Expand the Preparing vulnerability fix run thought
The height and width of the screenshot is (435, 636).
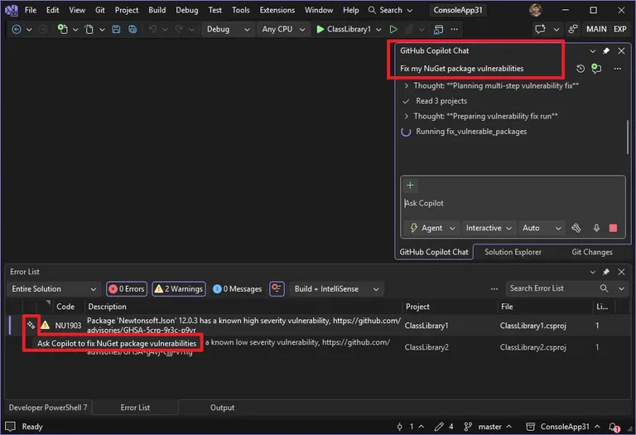406,116
